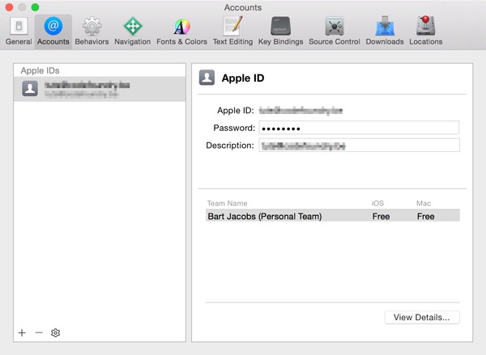The image size is (486, 355).
Task: Click the Free value under Mac
Action: (425, 216)
